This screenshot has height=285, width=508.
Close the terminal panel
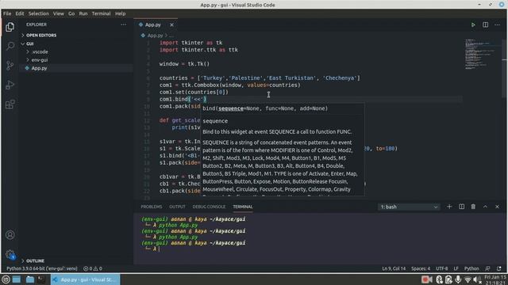pos(497,207)
